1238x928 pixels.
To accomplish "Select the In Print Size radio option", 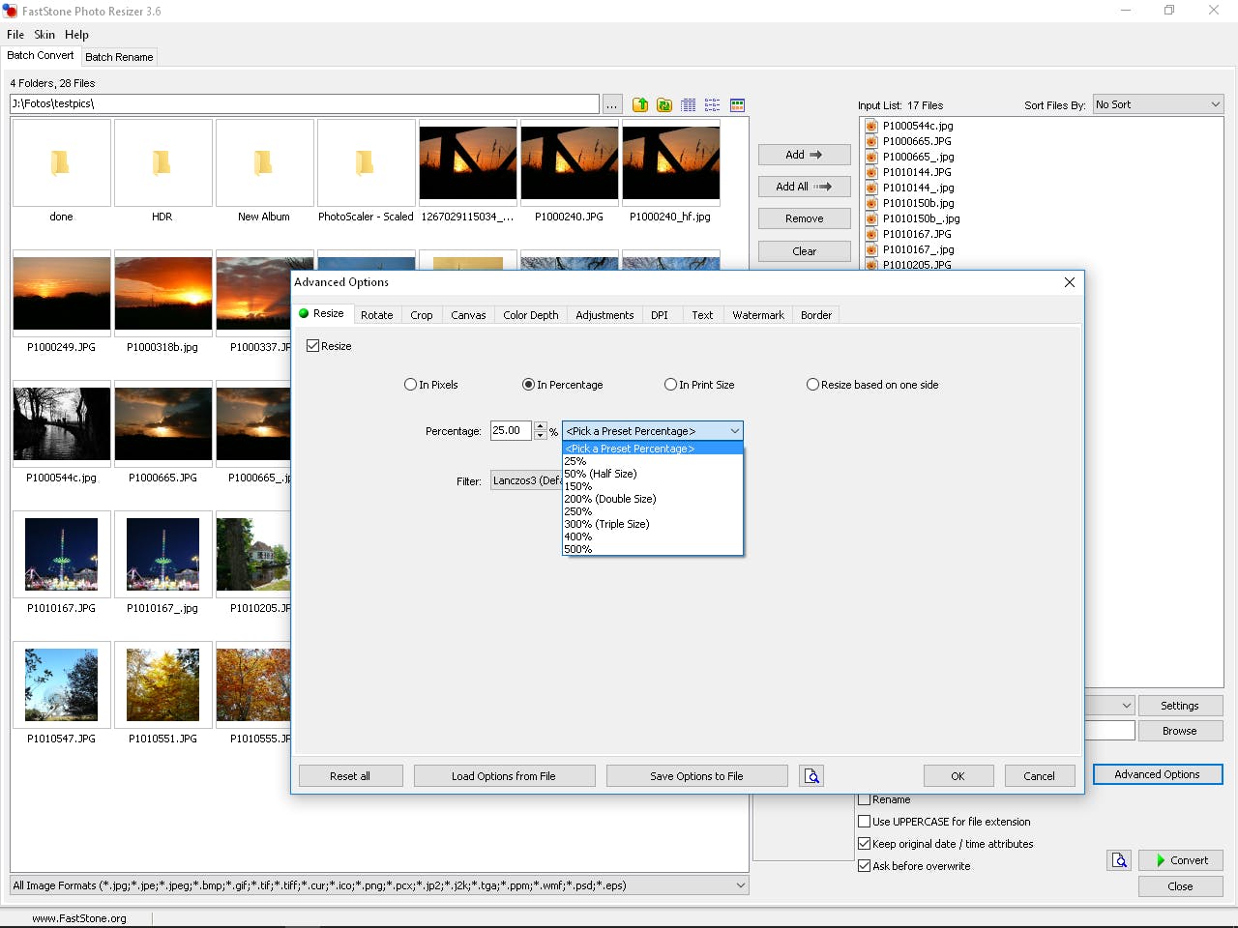I will point(670,385).
